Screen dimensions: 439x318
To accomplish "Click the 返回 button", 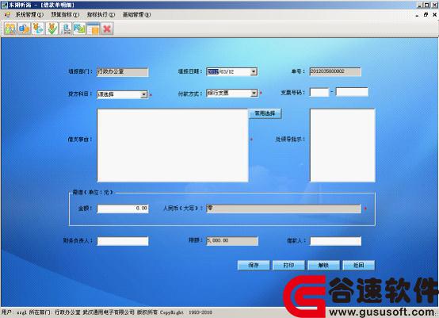I will click(359, 265).
